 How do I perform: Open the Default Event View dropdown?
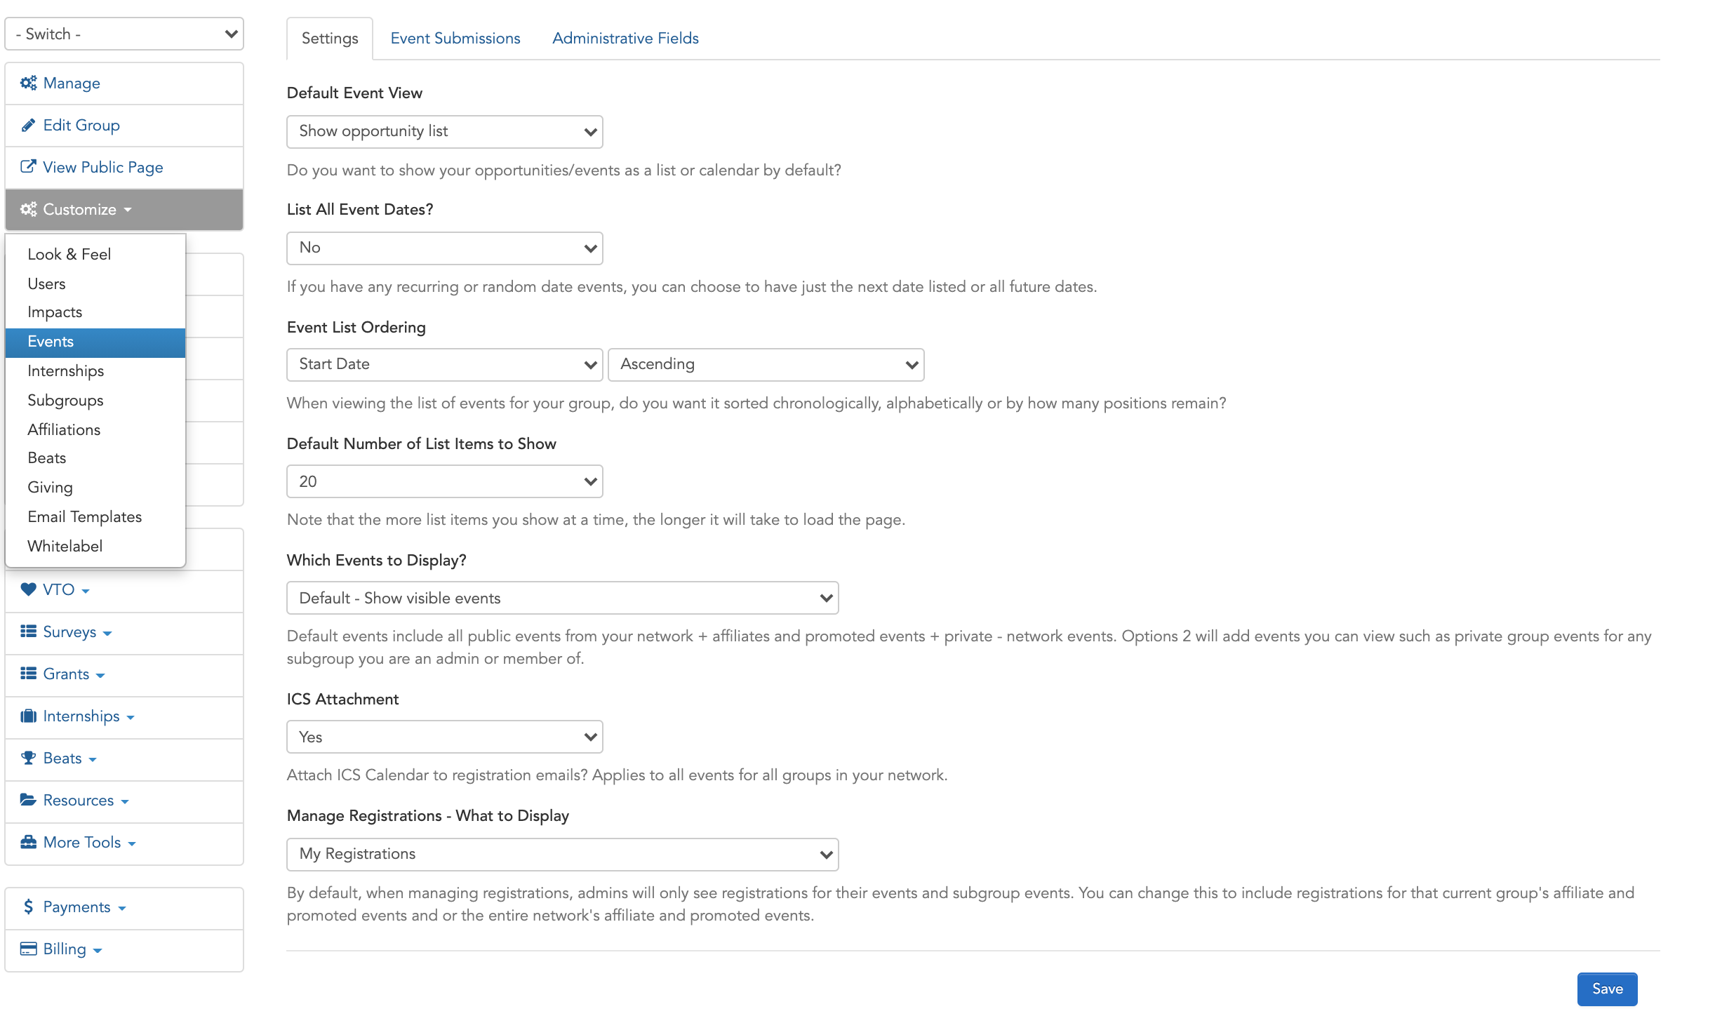(x=445, y=132)
